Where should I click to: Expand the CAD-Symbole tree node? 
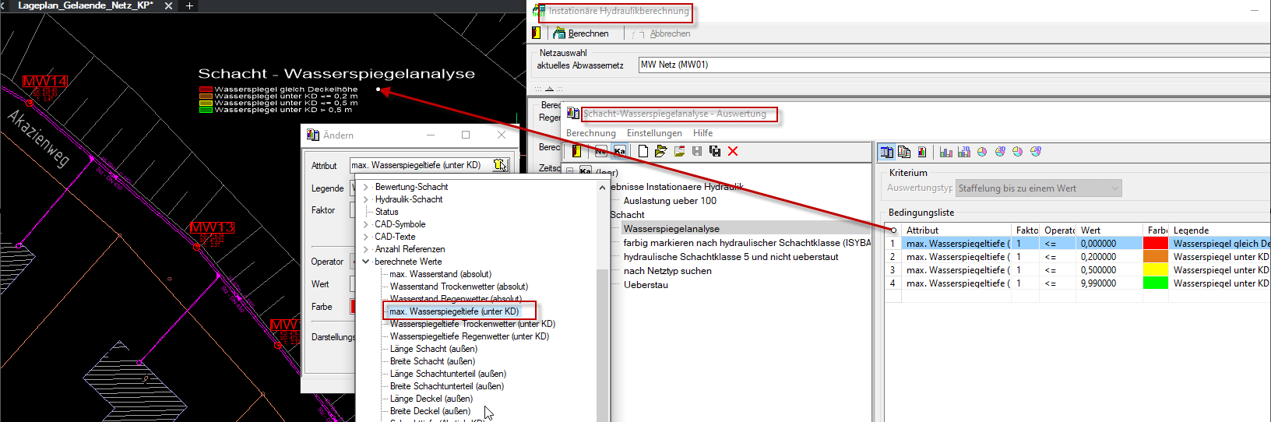(365, 224)
